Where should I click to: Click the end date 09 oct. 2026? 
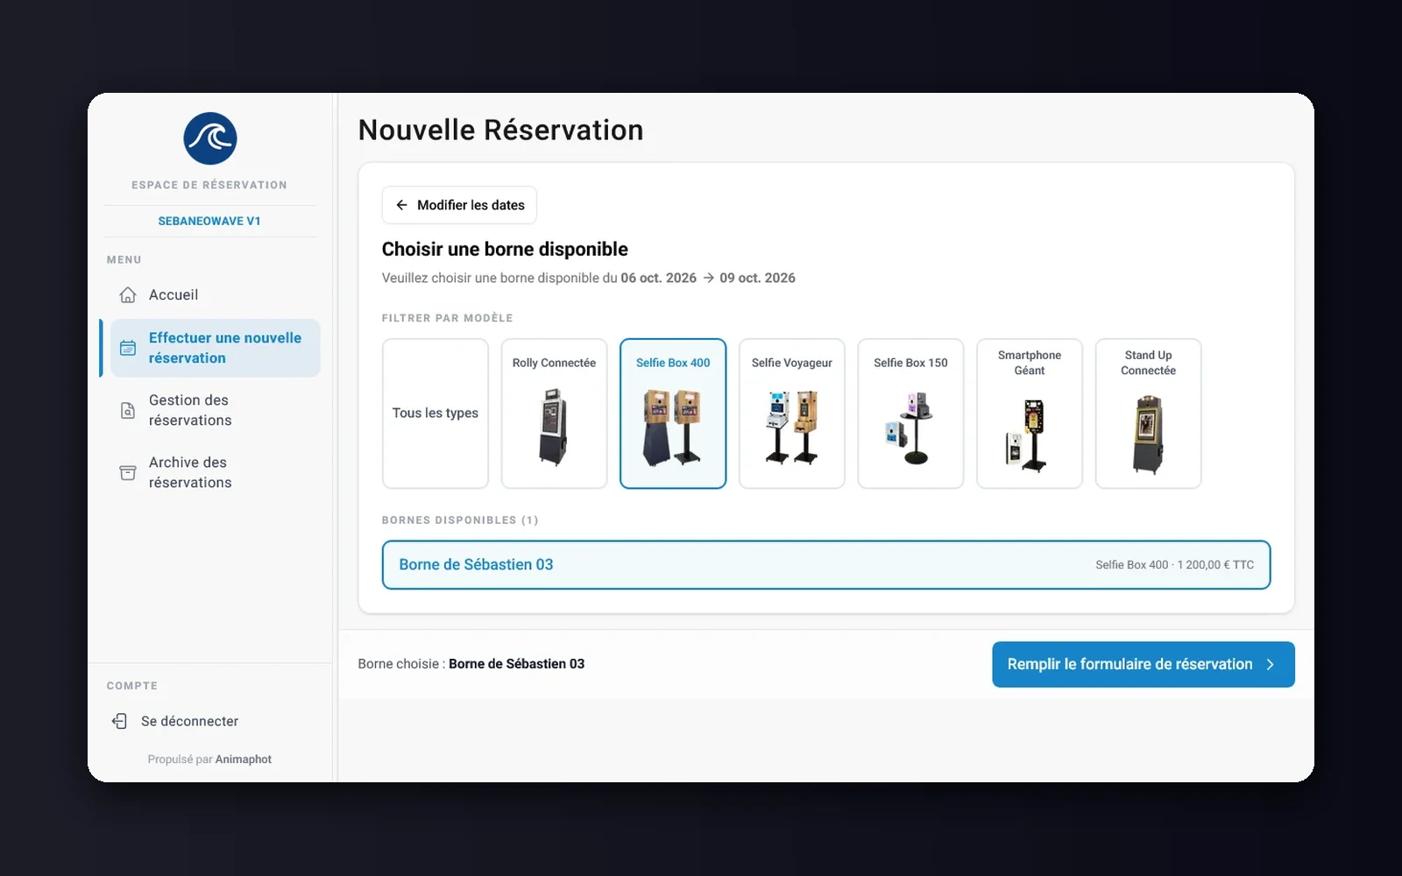tap(758, 278)
